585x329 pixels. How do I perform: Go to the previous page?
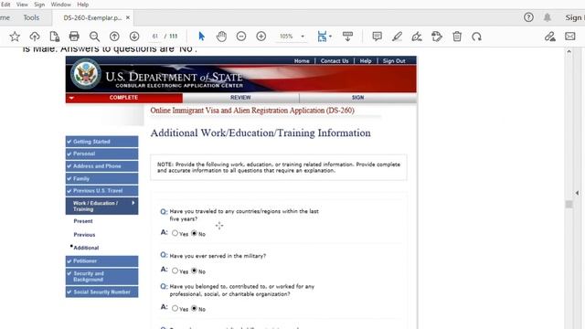(114, 37)
